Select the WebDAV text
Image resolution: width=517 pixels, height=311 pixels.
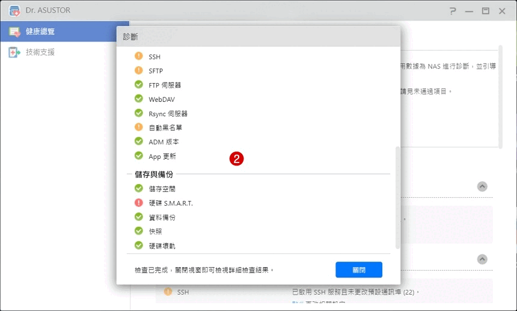162,99
